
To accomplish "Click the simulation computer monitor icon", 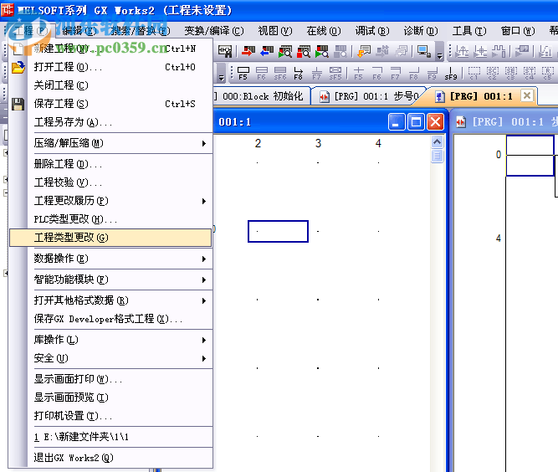I will click(423, 51).
